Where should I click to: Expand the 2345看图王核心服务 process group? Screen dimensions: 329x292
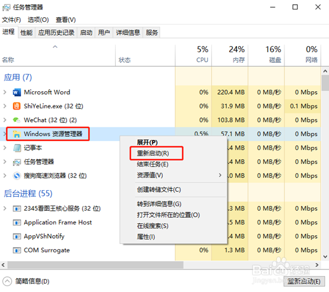click(x=5, y=208)
